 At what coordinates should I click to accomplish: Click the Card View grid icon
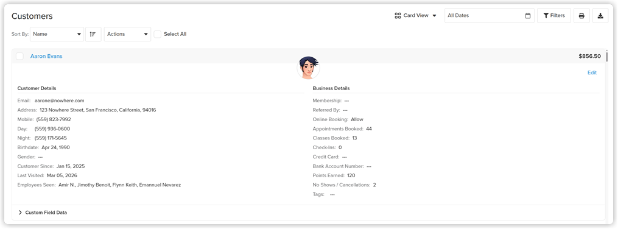point(398,16)
